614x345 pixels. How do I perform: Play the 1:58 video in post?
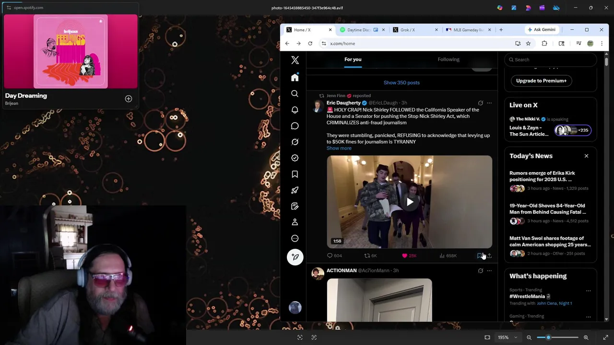pos(410,202)
